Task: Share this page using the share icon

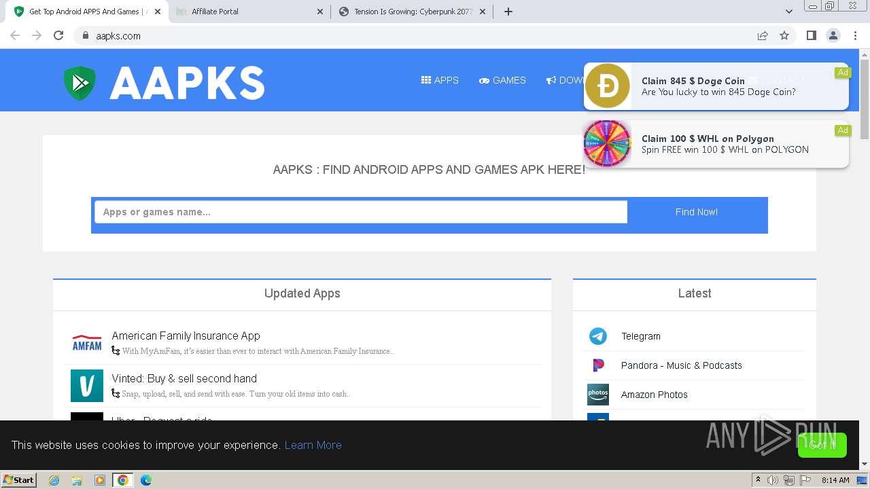Action: coord(763,35)
